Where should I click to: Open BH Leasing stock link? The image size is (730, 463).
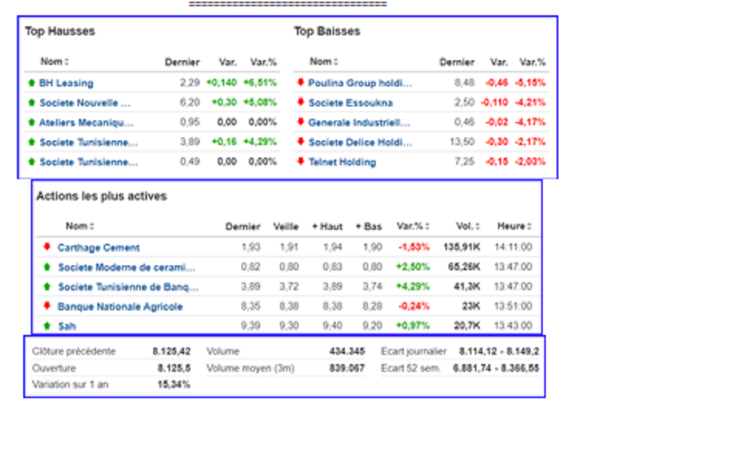pos(66,83)
